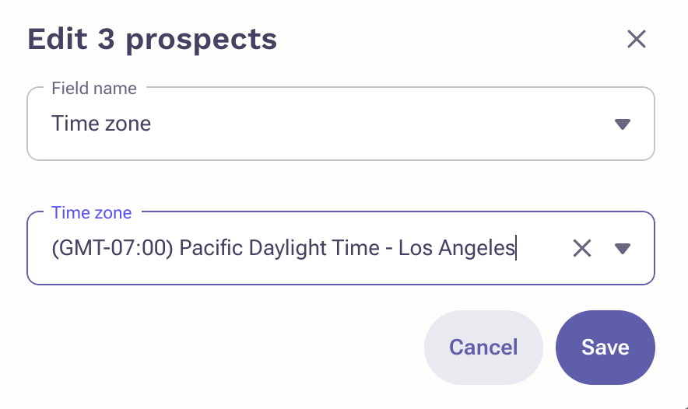Image resolution: width=688 pixels, height=409 pixels.
Task: Close the Edit 3 prospects dialog
Action: click(636, 39)
